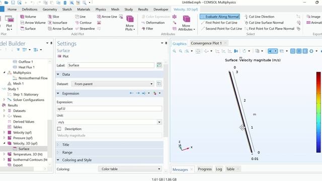Image resolution: width=322 pixels, height=181 pixels.
Task: Add a Surface plot from the ribbon
Action: point(28,29)
